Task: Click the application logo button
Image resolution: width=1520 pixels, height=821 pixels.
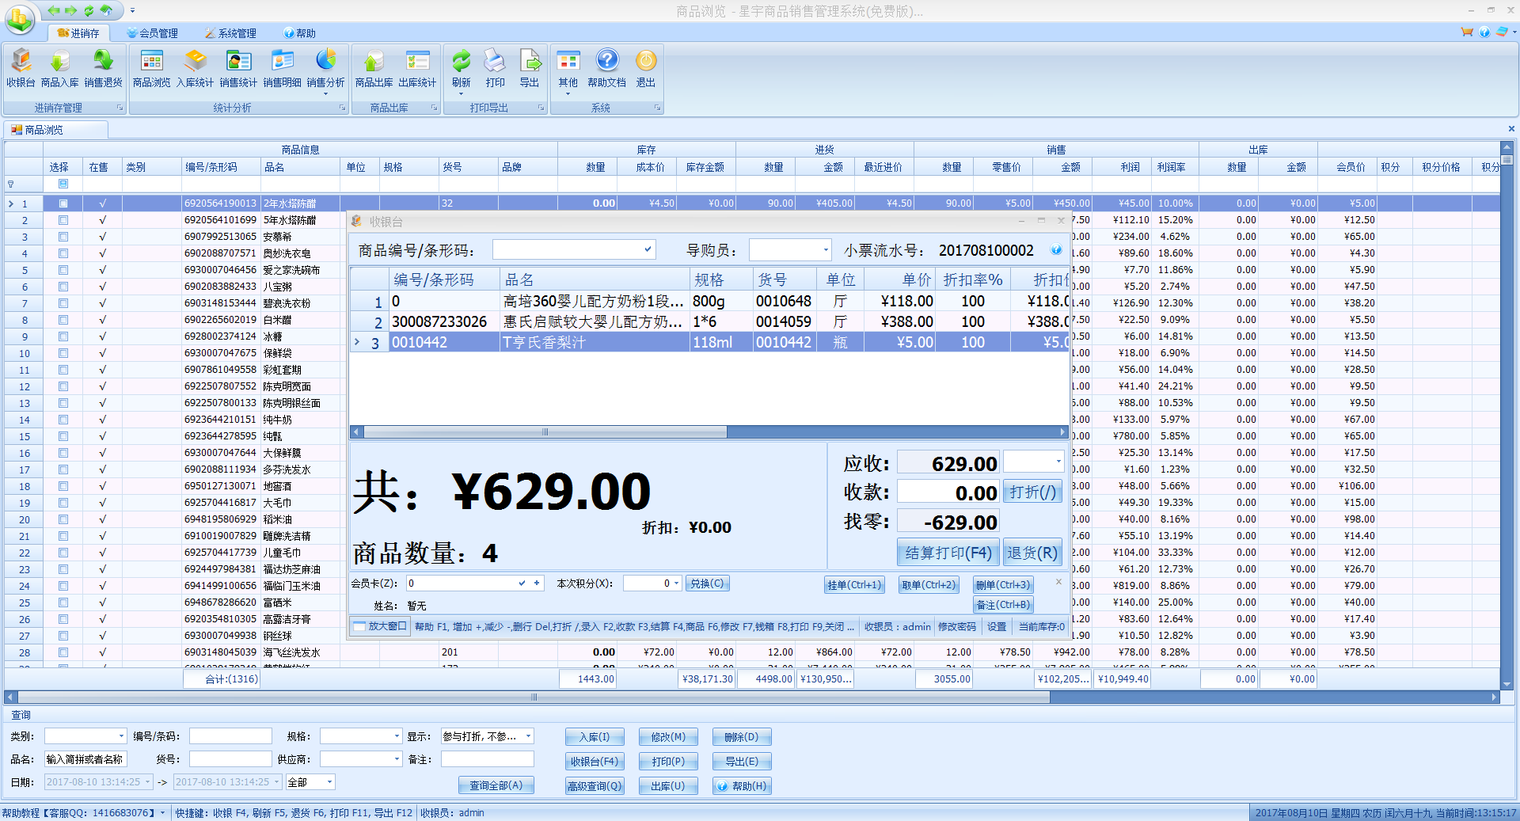Action: pyautogui.click(x=20, y=19)
